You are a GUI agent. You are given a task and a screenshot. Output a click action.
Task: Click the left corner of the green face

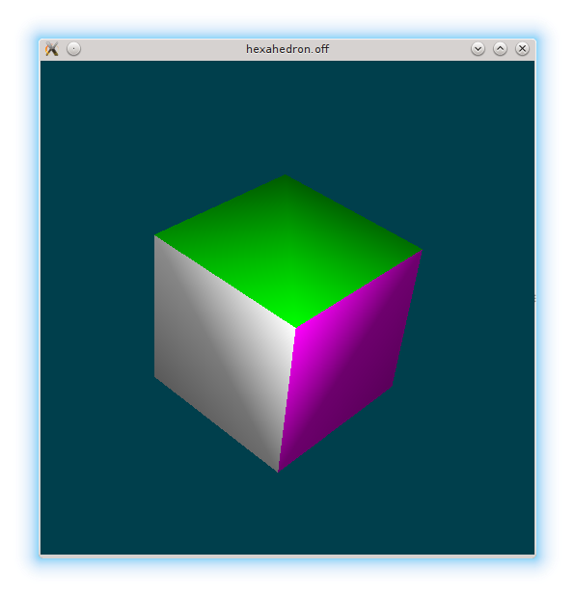(x=154, y=235)
